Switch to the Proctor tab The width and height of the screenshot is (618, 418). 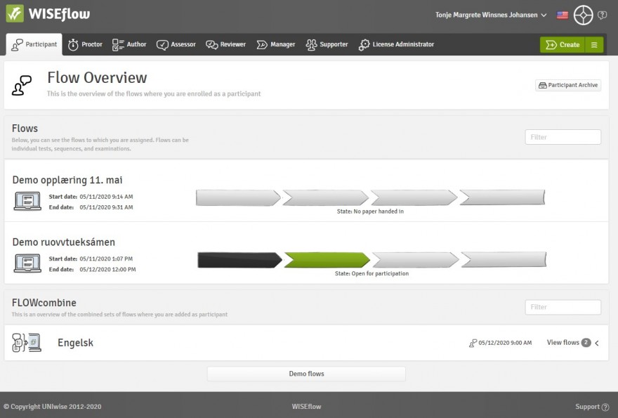pyautogui.click(x=85, y=44)
